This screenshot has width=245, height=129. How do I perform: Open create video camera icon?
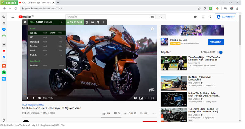coord(195,17)
